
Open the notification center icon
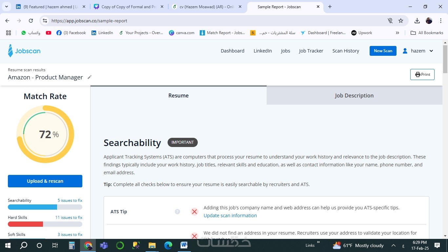click(x=437, y=245)
